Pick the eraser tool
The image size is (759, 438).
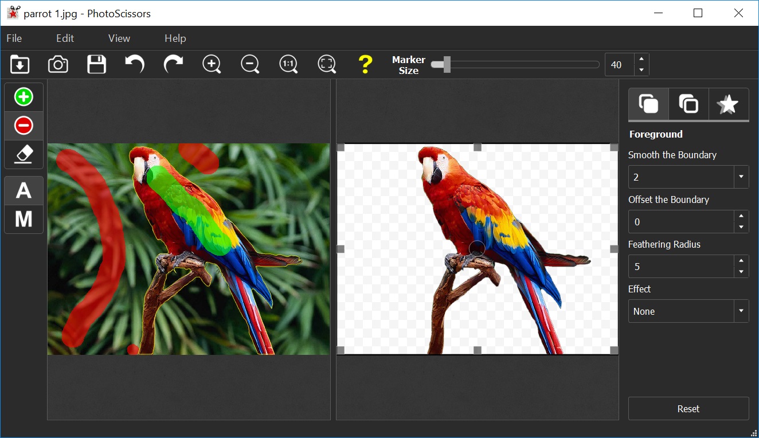click(x=24, y=154)
